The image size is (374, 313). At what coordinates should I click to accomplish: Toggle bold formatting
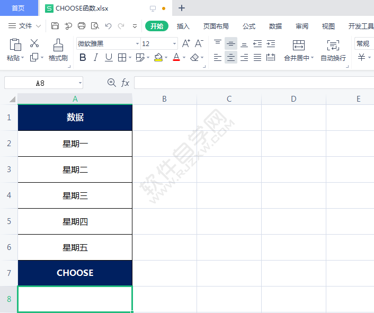click(83, 57)
